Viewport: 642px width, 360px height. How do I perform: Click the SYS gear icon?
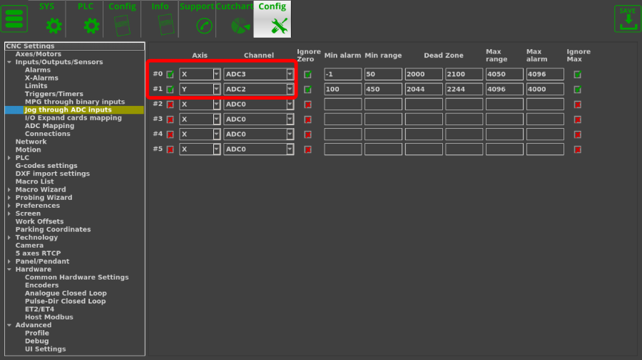(x=54, y=26)
